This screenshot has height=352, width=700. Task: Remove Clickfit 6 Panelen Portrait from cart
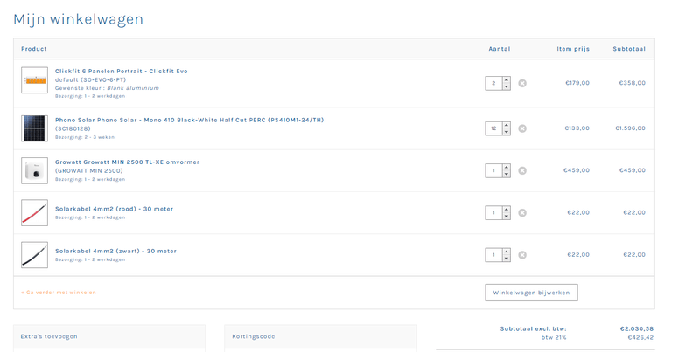click(522, 83)
